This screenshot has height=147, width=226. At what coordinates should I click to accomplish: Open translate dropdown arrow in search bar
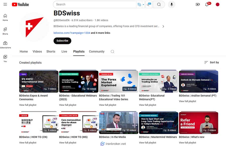coord(143,4)
